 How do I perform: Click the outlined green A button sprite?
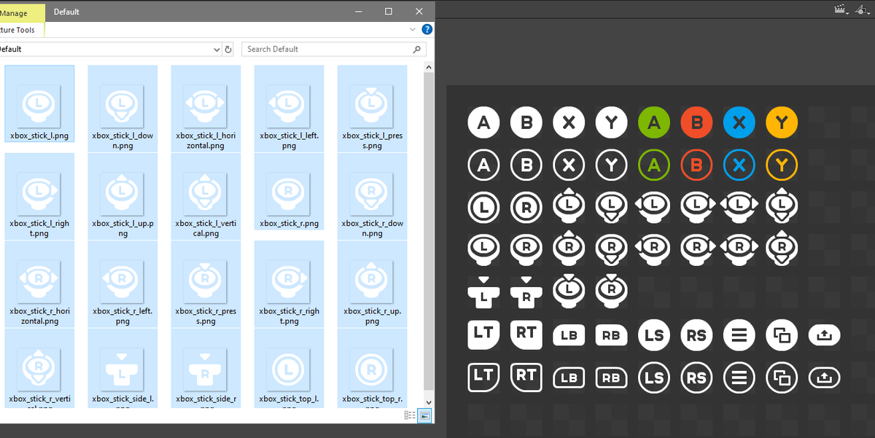(x=654, y=165)
